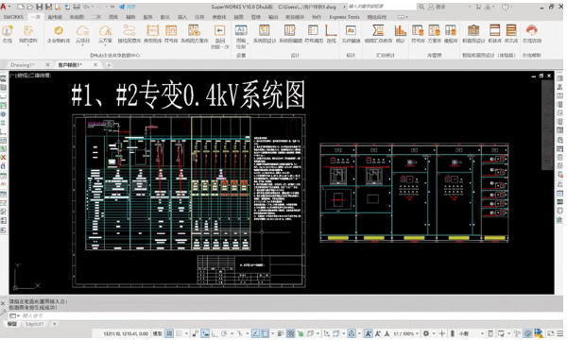The height and width of the screenshot is (340, 567).
Task: Open the 单元库 unit library
Action: click(511, 34)
